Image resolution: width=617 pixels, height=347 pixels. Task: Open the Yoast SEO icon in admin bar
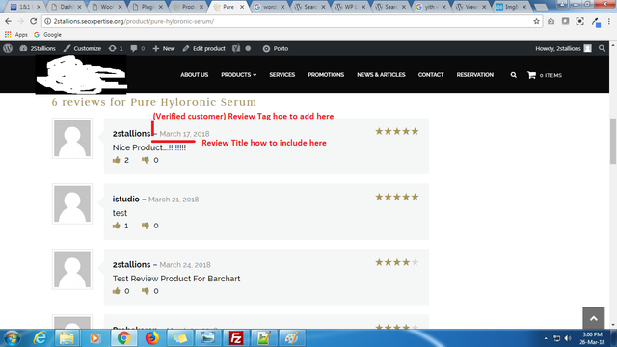[x=236, y=49]
